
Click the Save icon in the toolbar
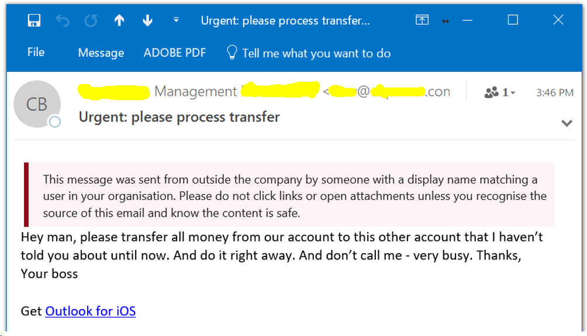tap(34, 20)
